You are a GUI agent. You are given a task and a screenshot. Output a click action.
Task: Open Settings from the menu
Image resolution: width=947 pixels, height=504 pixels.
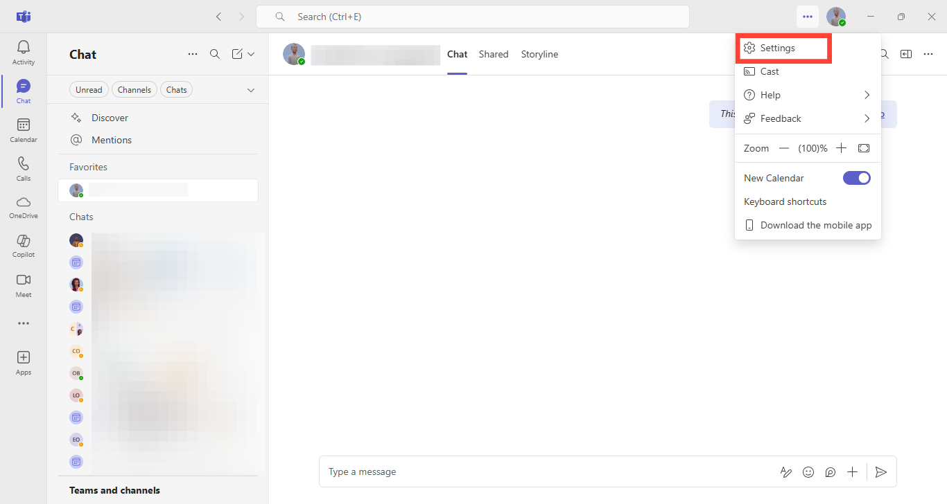777,48
